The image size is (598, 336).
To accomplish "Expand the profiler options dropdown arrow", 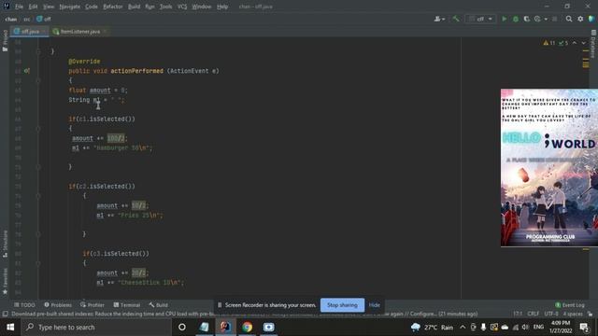I will coord(546,19).
